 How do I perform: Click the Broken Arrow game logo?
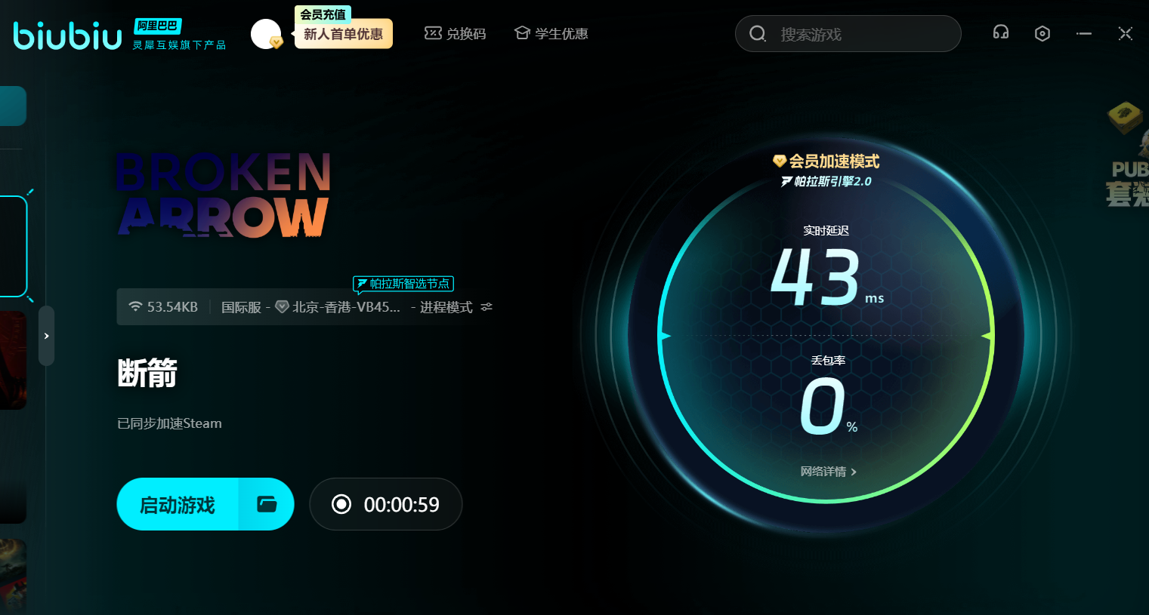[x=224, y=195]
